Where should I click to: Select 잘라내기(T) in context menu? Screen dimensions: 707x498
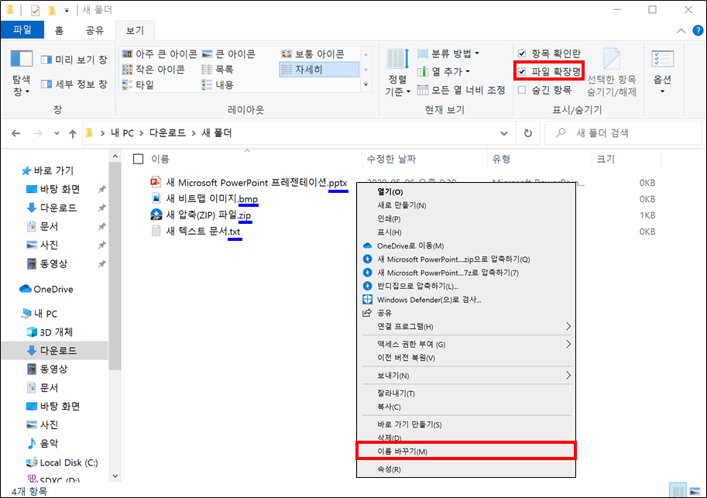pos(466,393)
